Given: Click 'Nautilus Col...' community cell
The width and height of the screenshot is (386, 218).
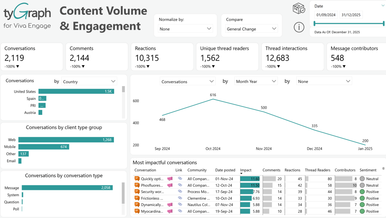Looking at the screenshot, I should 199,205.
